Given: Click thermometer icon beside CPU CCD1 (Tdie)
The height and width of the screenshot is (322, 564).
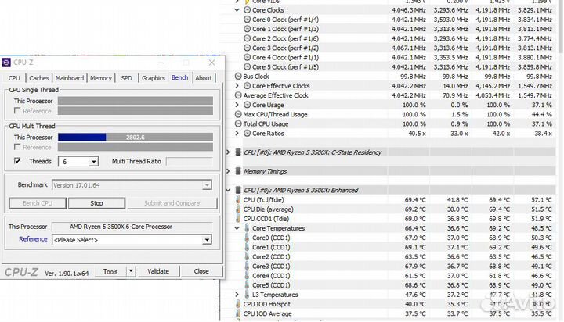Looking at the screenshot, I should point(238,219).
